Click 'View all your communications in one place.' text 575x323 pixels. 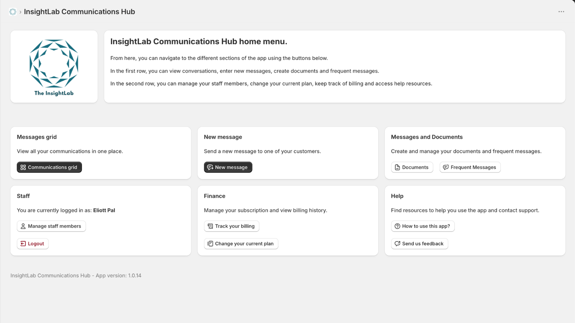point(70,151)
